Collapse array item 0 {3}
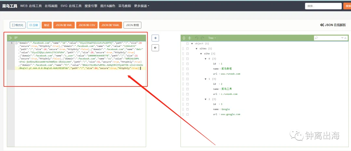This screenshot has width=351, height=151. tap(205, 58)
